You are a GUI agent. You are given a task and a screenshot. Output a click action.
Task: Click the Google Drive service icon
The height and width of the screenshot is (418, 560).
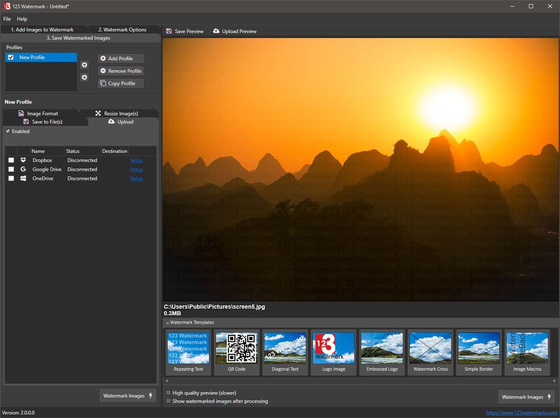point(23,169)
